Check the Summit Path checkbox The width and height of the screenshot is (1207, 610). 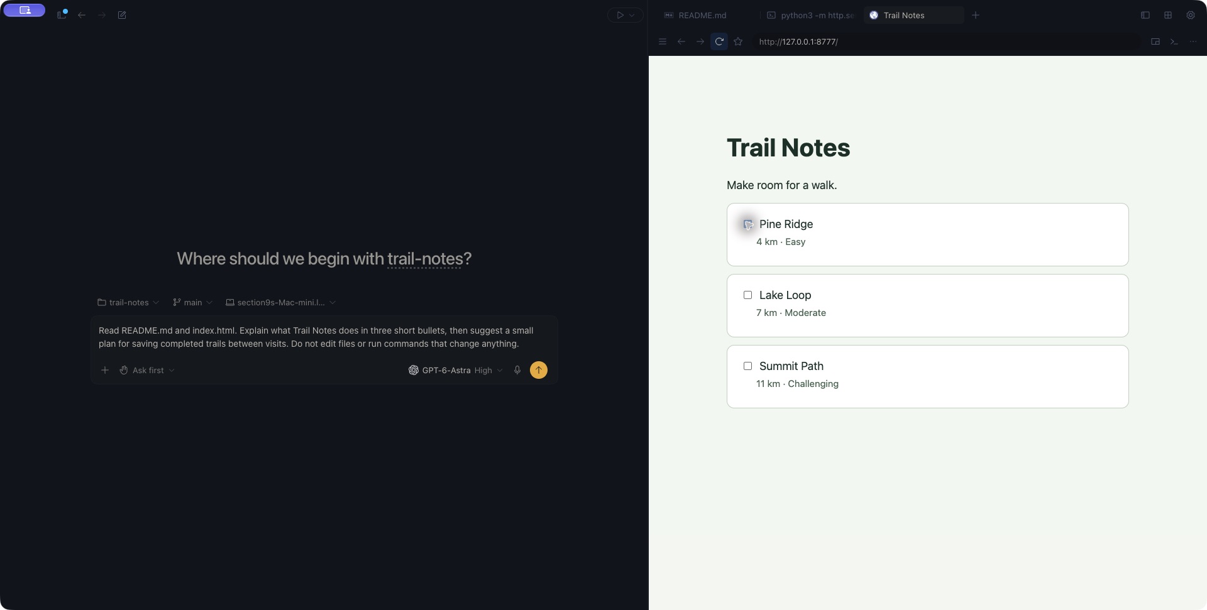[x=747, y=366]
